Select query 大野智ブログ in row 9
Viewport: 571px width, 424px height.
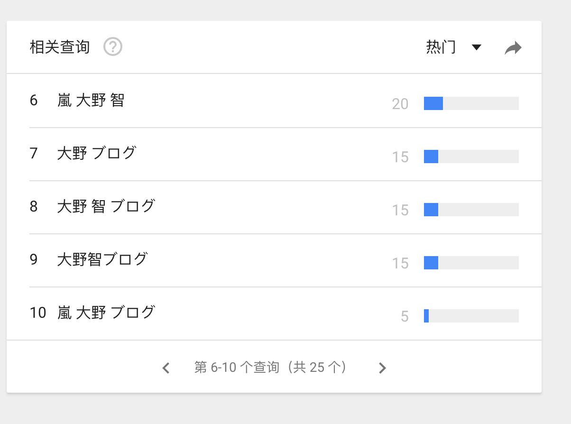tap(102, 260)
